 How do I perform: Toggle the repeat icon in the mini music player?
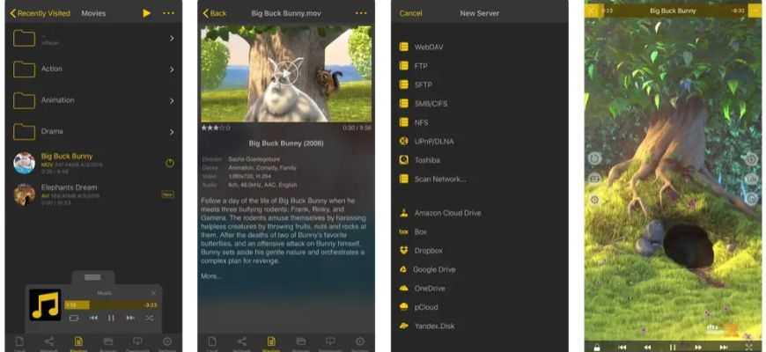click(x=74, y=317)
